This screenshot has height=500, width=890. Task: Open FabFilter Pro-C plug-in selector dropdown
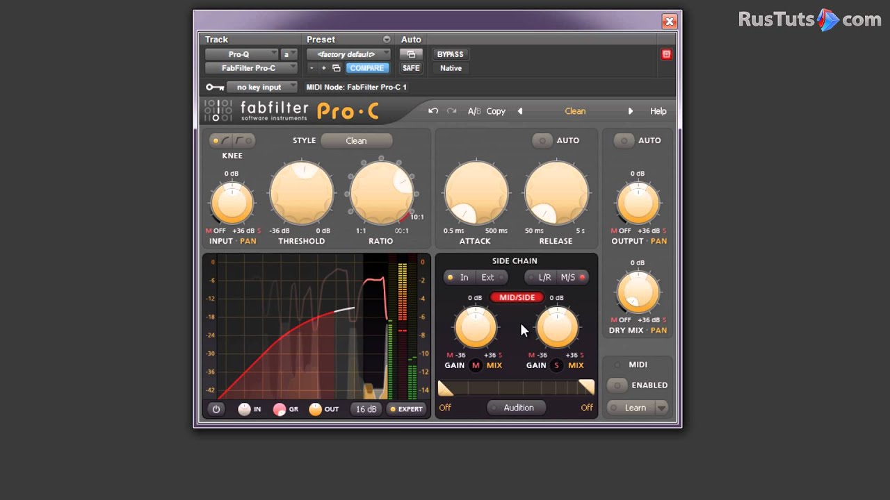click(251, 68)
